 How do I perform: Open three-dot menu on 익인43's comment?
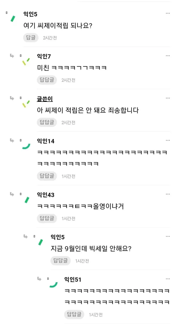pyautogui.click(x=168, y=194)
